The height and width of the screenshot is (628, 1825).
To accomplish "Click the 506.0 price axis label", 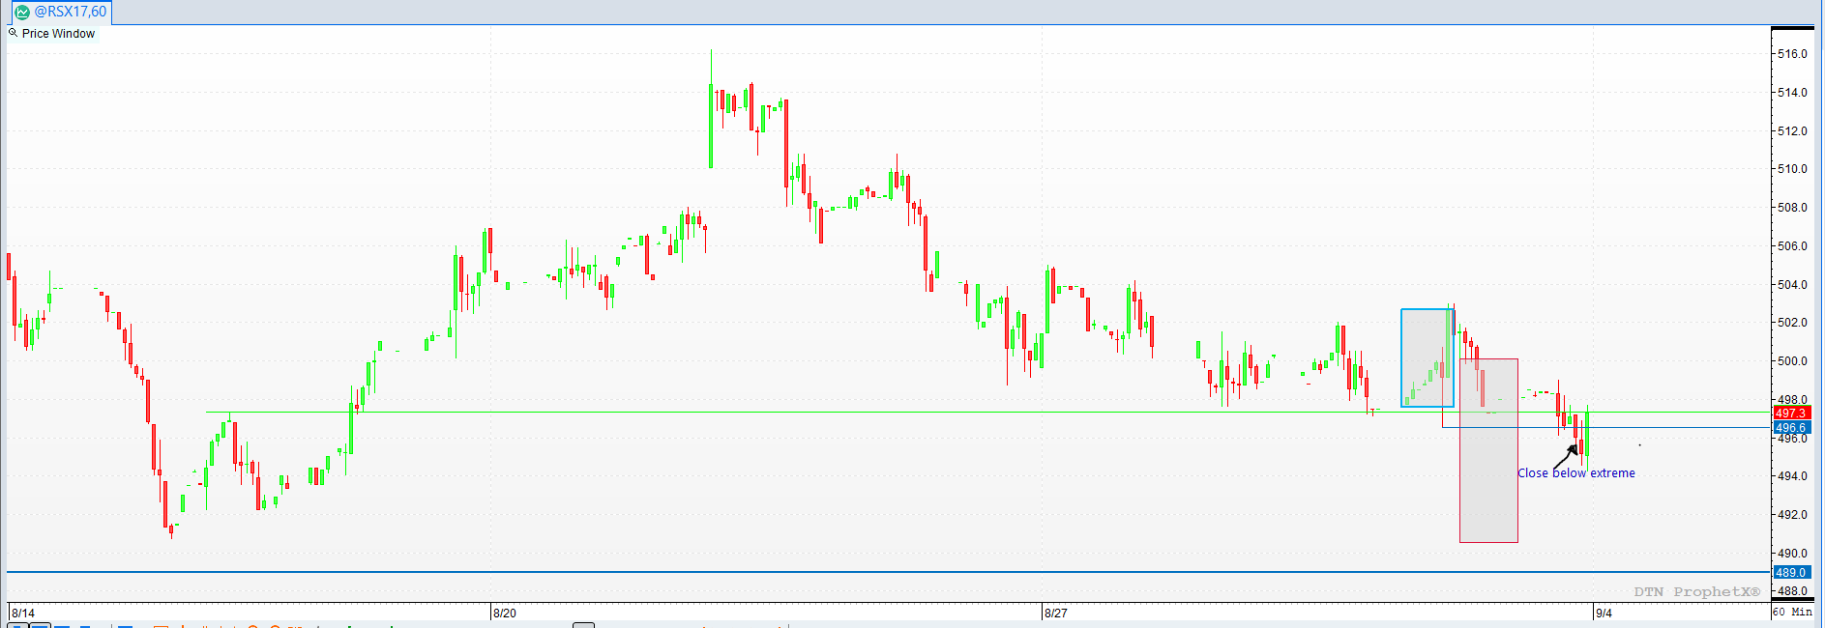I will point(1792,246).
